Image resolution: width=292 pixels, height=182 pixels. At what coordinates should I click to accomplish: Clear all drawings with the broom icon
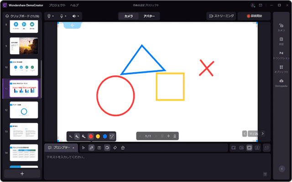click(x=123, y=148)
